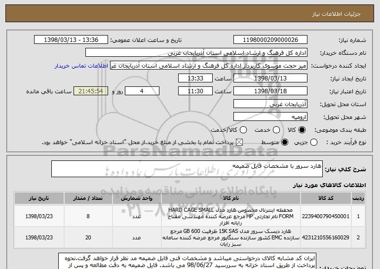Click validity date field 1398/03/18

[270, 91]
